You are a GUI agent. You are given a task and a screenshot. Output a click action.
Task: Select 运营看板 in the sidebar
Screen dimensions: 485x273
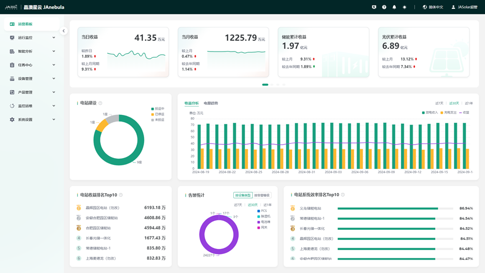coord(25,24)
